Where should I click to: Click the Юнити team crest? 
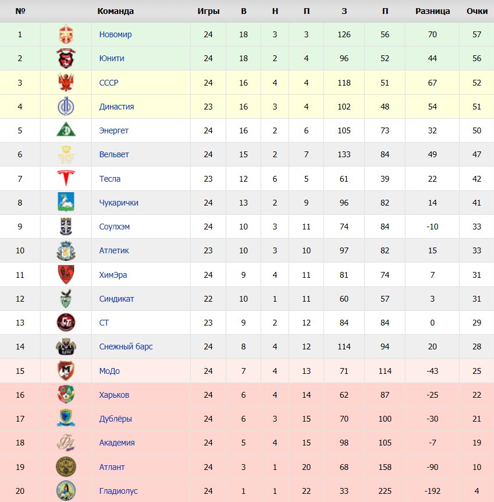[x=66, y=58]
